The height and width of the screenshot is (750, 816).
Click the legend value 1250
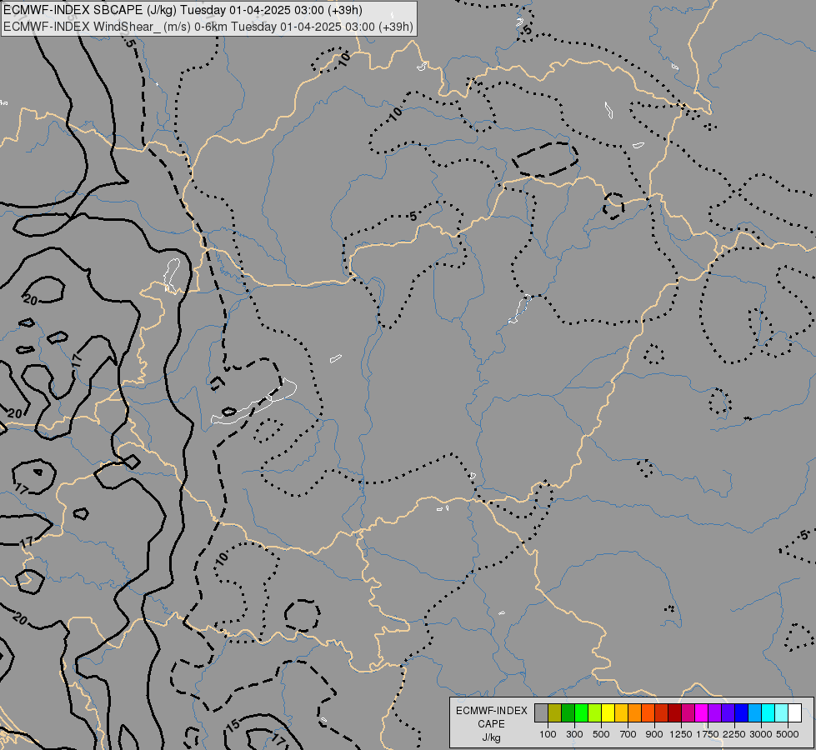click(681, 734)
